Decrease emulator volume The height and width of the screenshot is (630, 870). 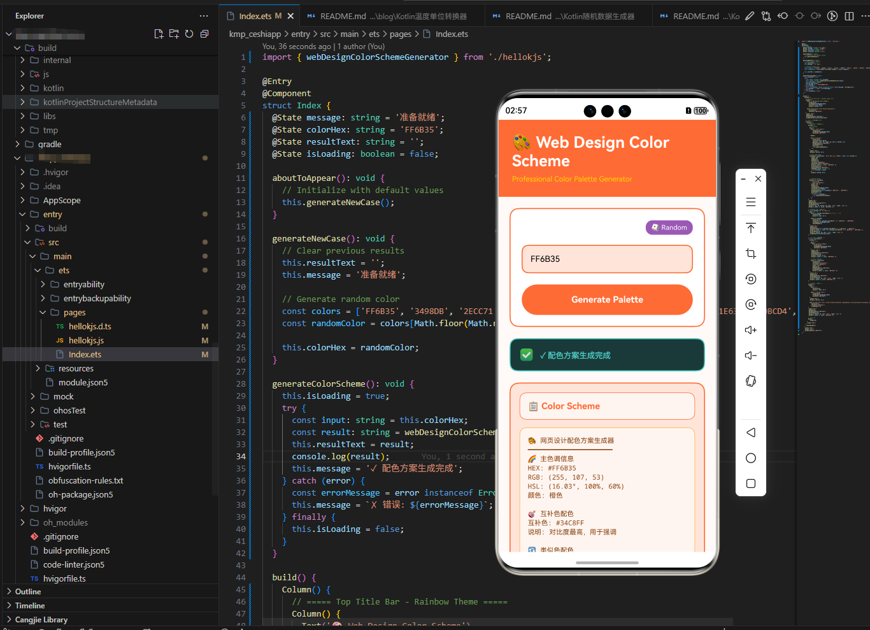point(751,355)
